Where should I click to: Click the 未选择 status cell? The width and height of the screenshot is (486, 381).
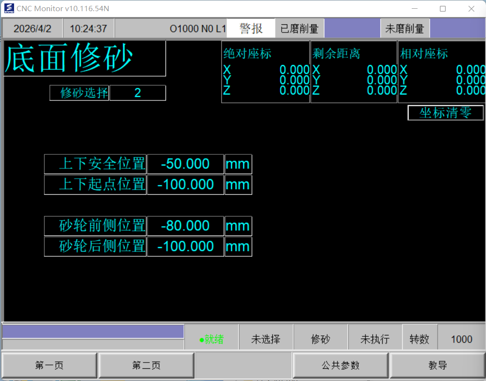tap(266, 339)
